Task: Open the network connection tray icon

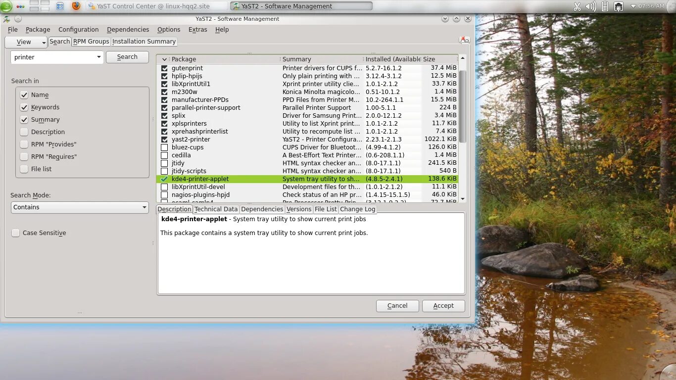Action: tap(619, 6)
